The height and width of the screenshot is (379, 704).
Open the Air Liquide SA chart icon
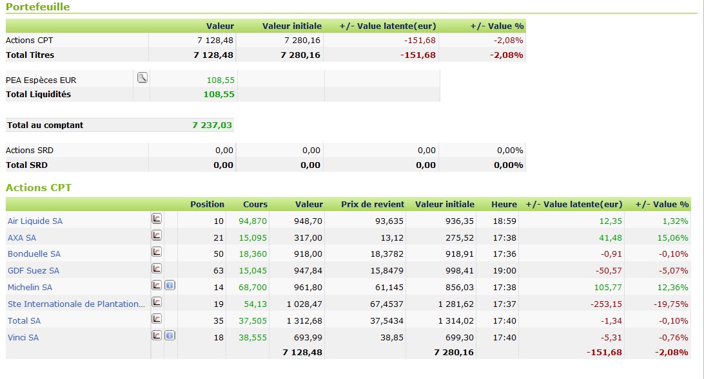[x=157, y=219]
